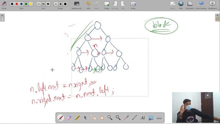220x124 pixels.
Task: Select the blue pen color
Action: tap(21, 4)
